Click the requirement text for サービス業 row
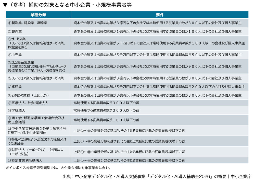The image size is (255, 181). pyautogui.click(x=159, y=43)
